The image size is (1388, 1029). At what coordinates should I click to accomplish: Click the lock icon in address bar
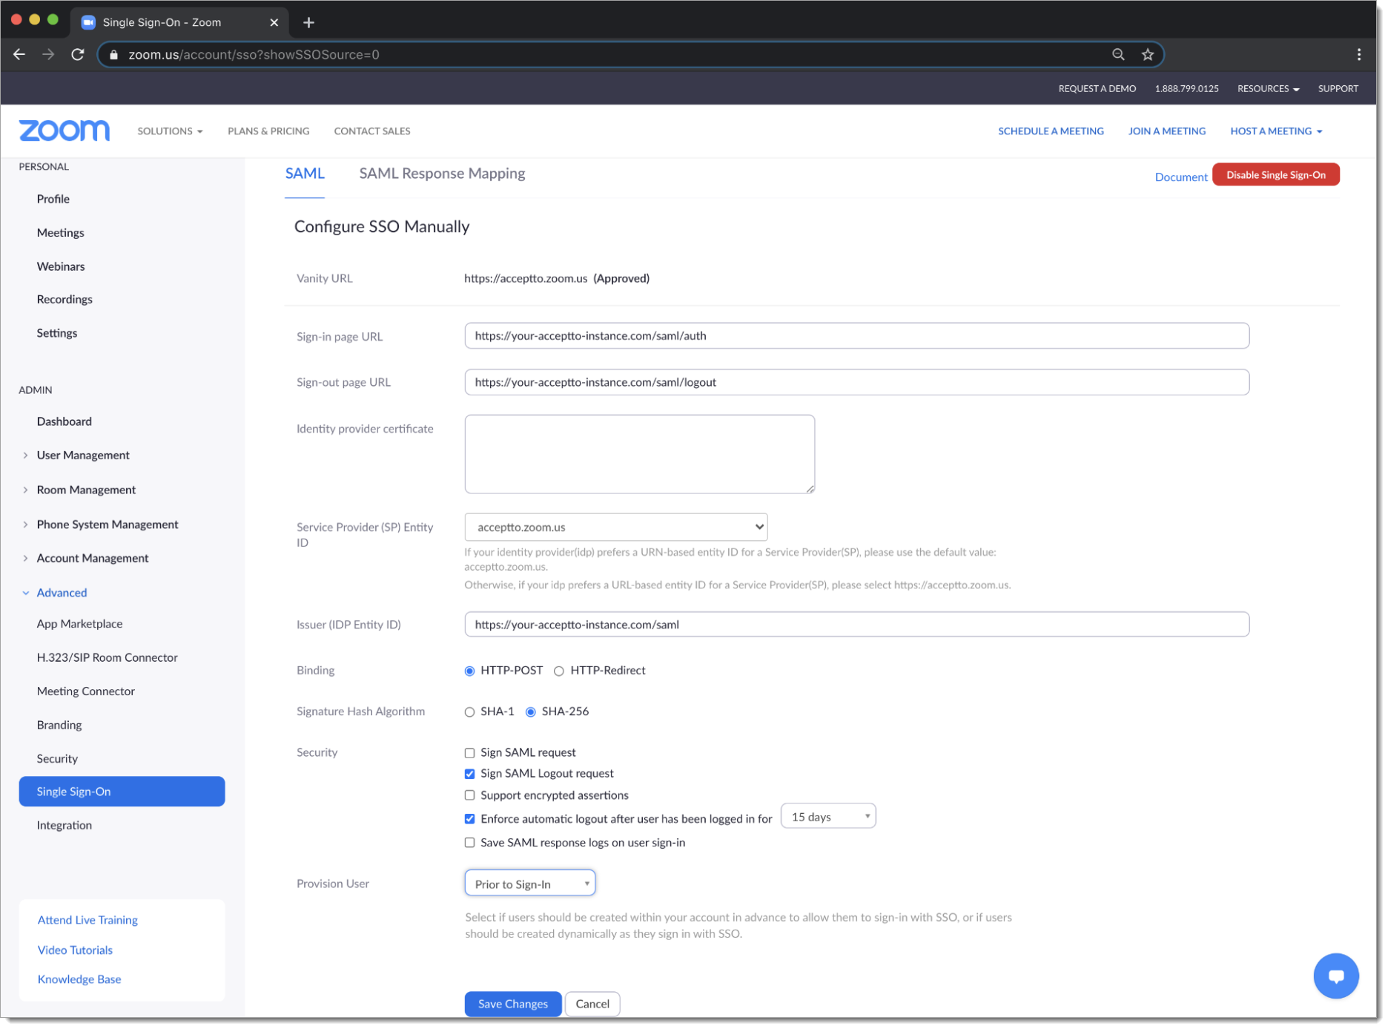coord(113,54)
